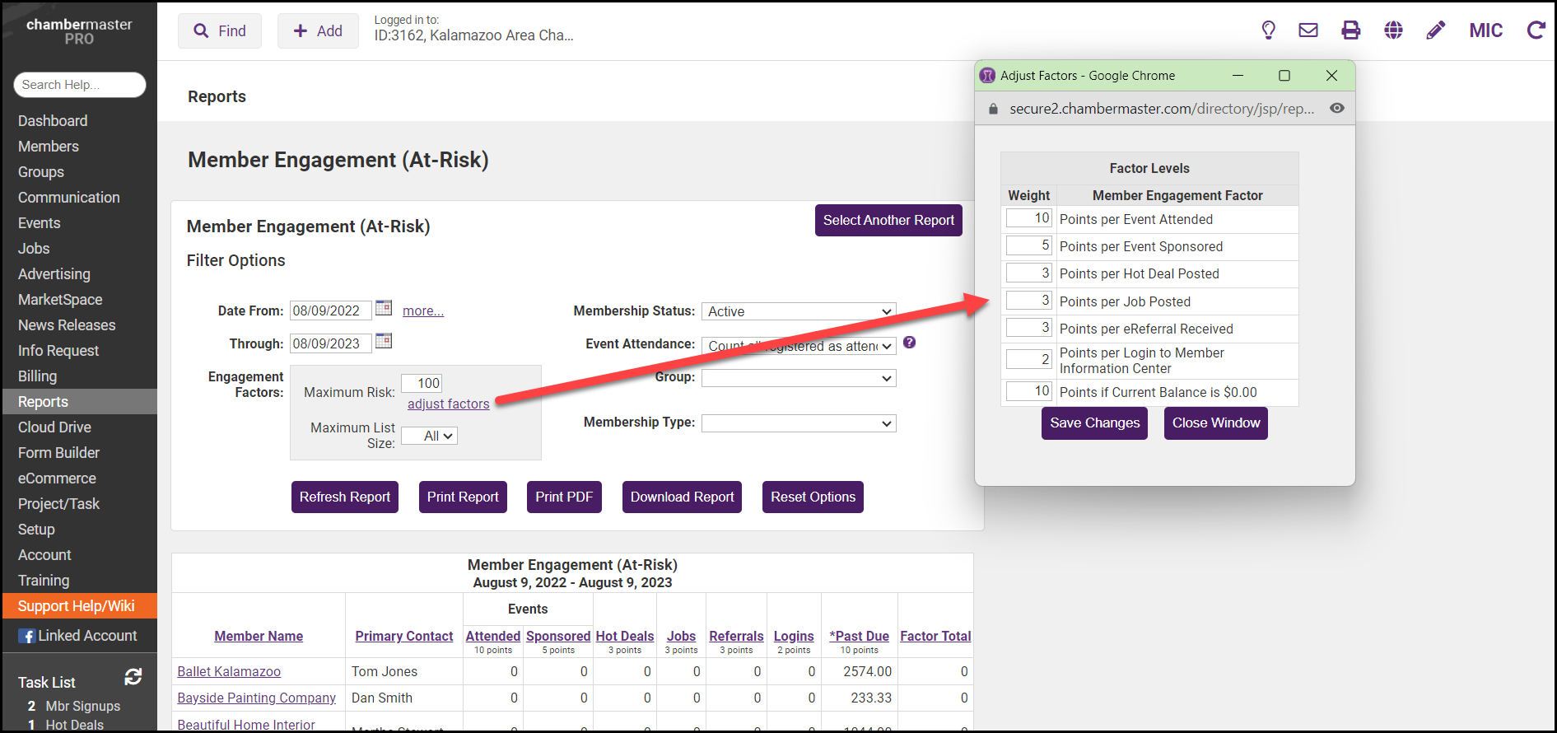Sort table by Factor Total column
1557x733 pixels.
point(935,636)
